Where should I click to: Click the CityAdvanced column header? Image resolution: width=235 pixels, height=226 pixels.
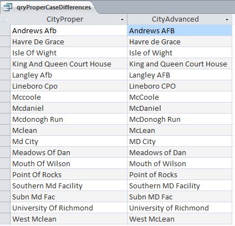(x=180, y=19)
